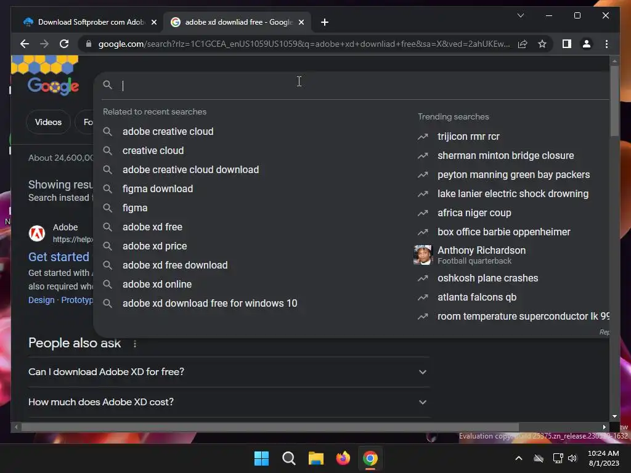
Task: Open Anthony Richardson football quarterback suggestion
Action: click(481, 255)
